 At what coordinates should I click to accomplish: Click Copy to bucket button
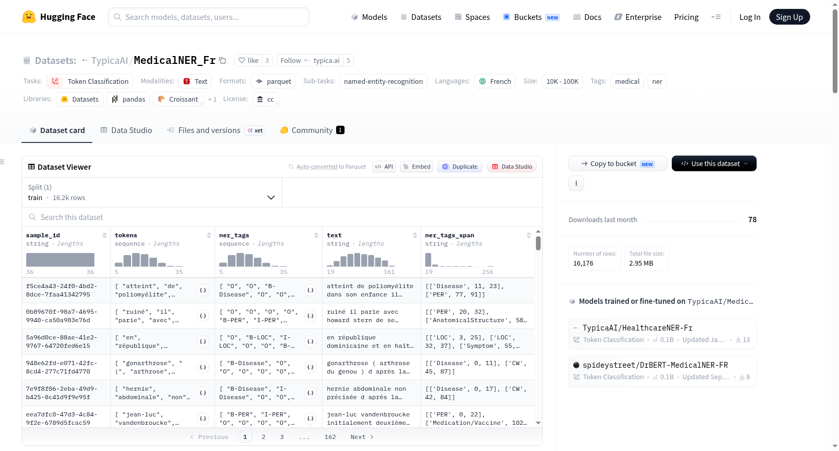(618, 163)
